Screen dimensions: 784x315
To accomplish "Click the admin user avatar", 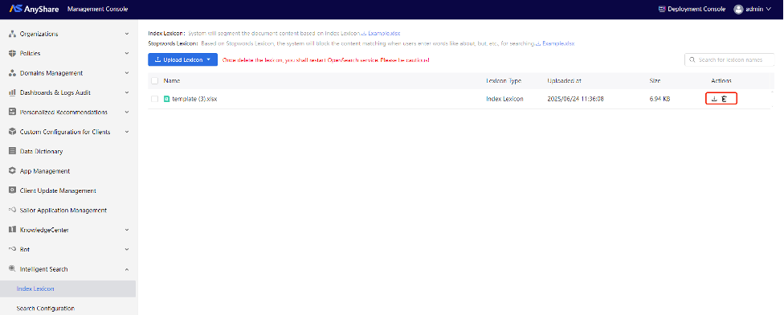I will [738, 9].
